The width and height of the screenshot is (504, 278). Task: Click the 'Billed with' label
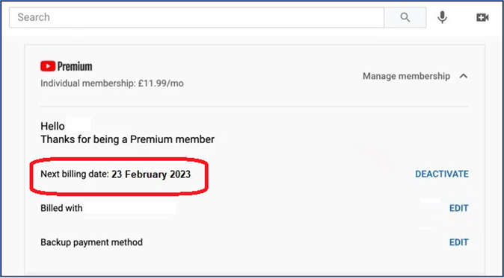[x=61, y=208]
